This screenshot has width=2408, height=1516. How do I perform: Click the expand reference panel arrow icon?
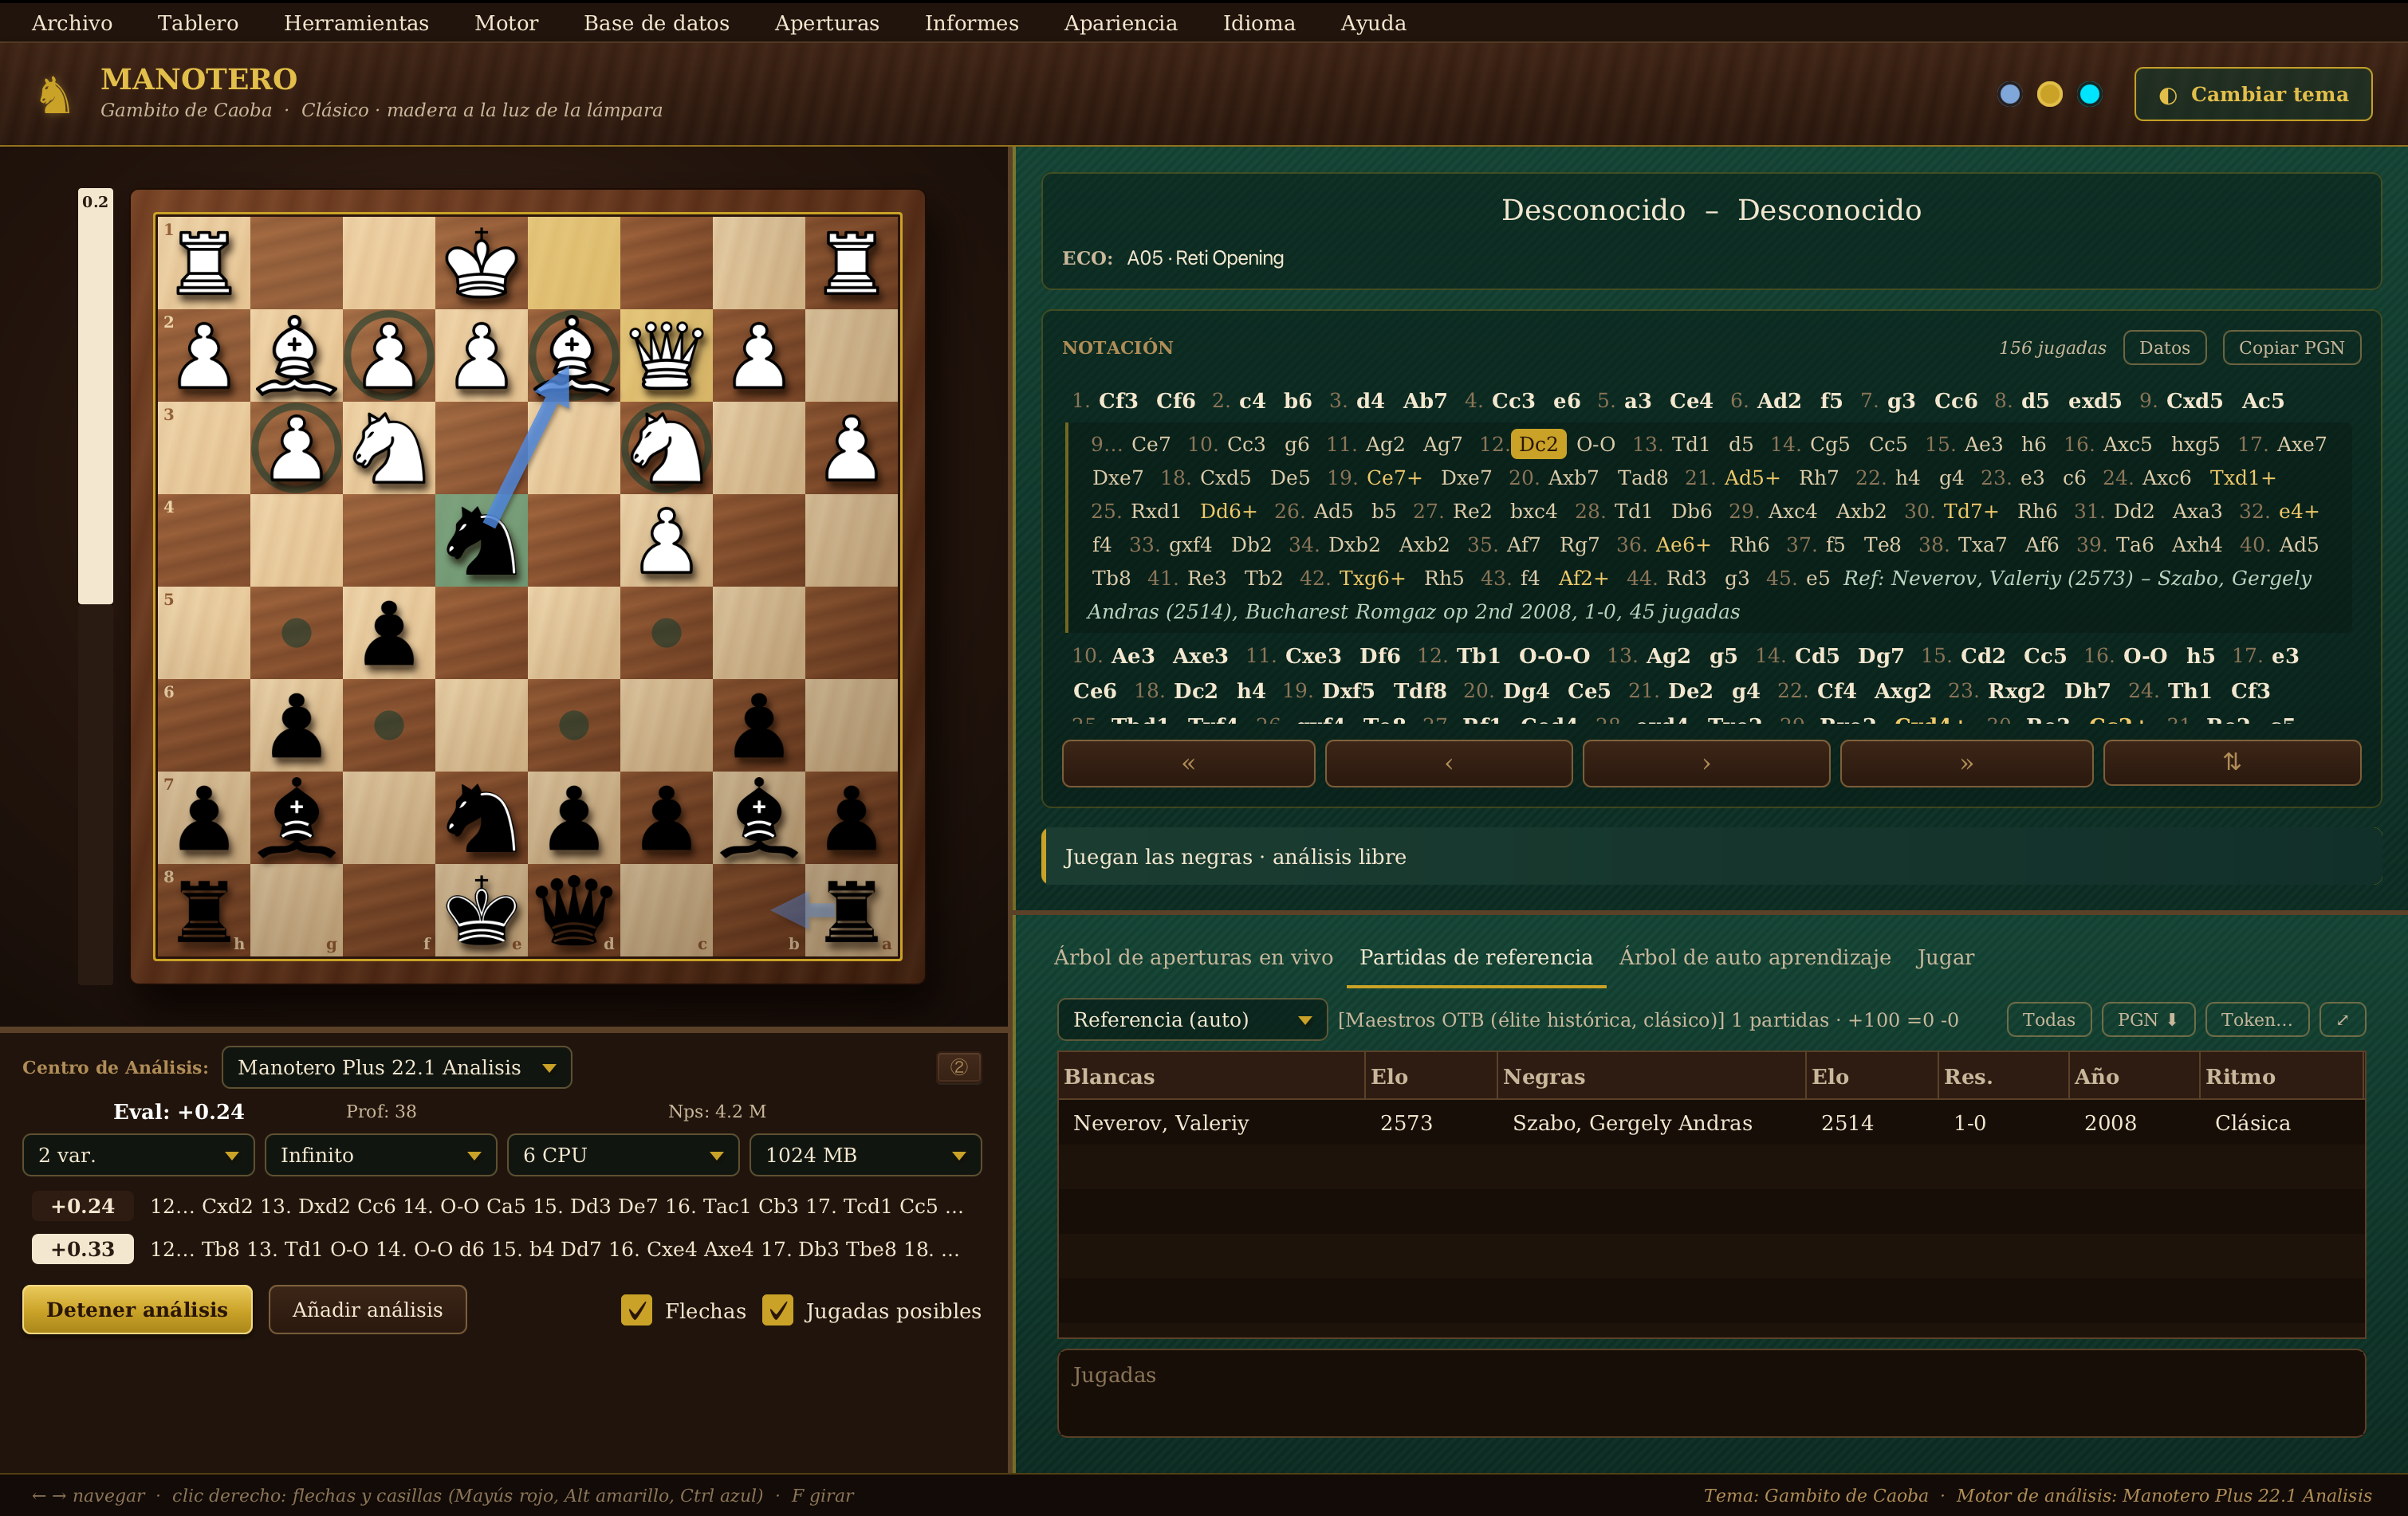pos(2342,1019)
